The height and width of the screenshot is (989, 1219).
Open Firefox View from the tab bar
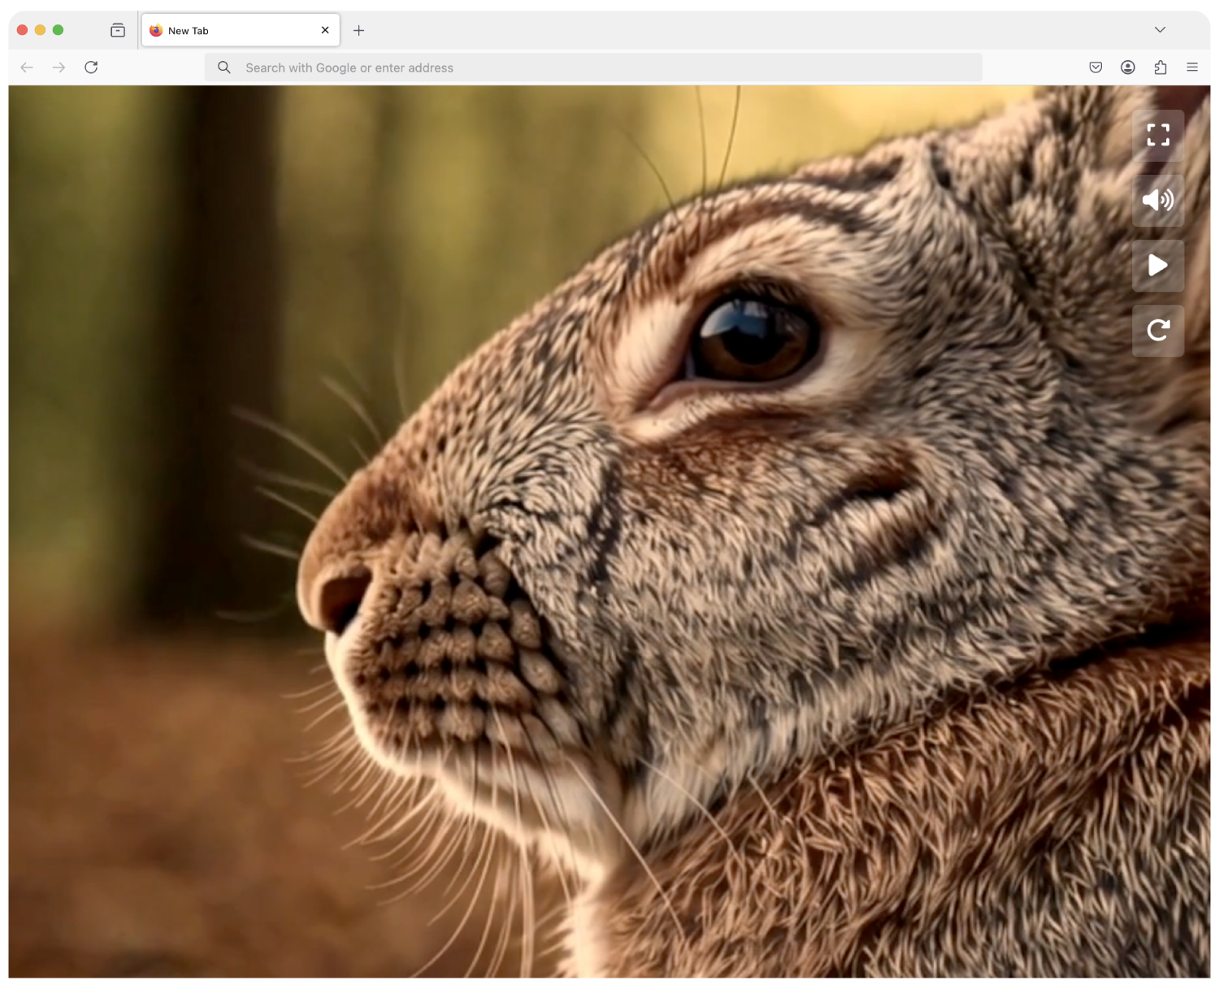click(118, 30)
